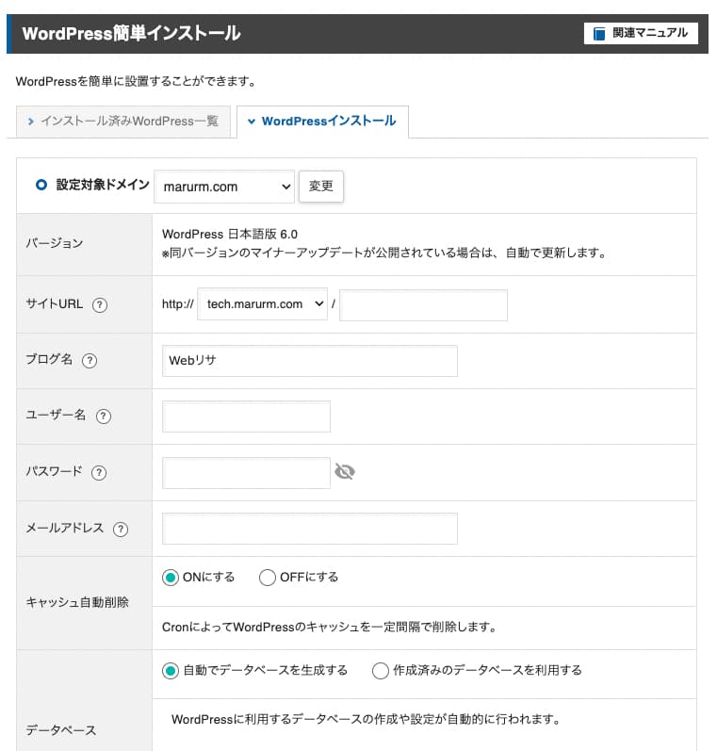Toggle password visibility eye icon
This screenshot has height=751, width=717.
point(345,472)
